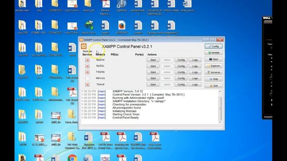Open Services from the right sidebar

point(213,72)
